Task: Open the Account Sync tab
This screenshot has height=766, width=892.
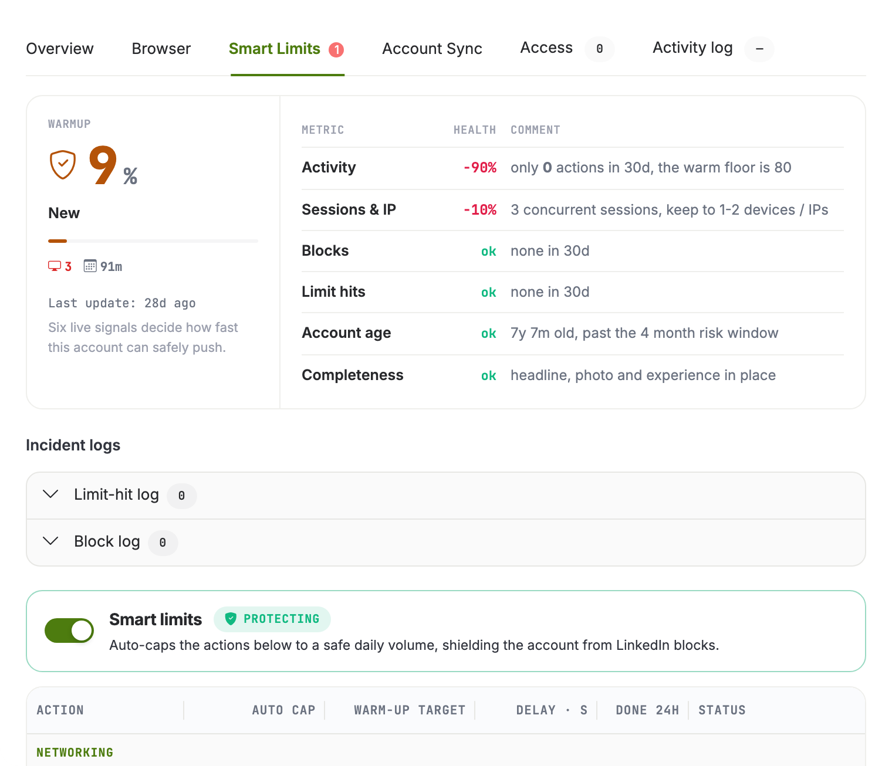Action: pyautogui.click(x=432, y=49)
